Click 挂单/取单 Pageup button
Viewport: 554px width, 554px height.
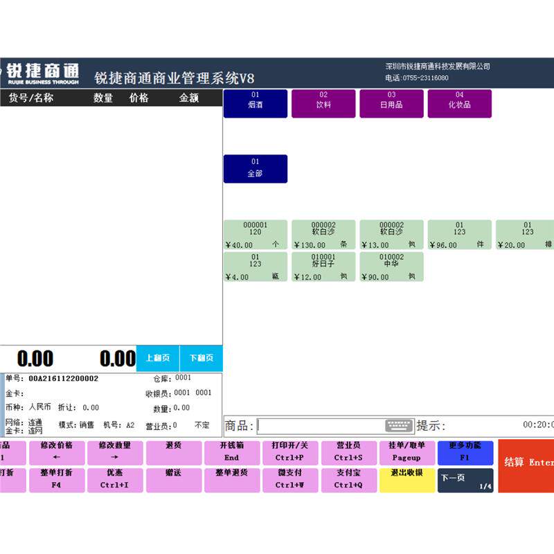point(407,452)
